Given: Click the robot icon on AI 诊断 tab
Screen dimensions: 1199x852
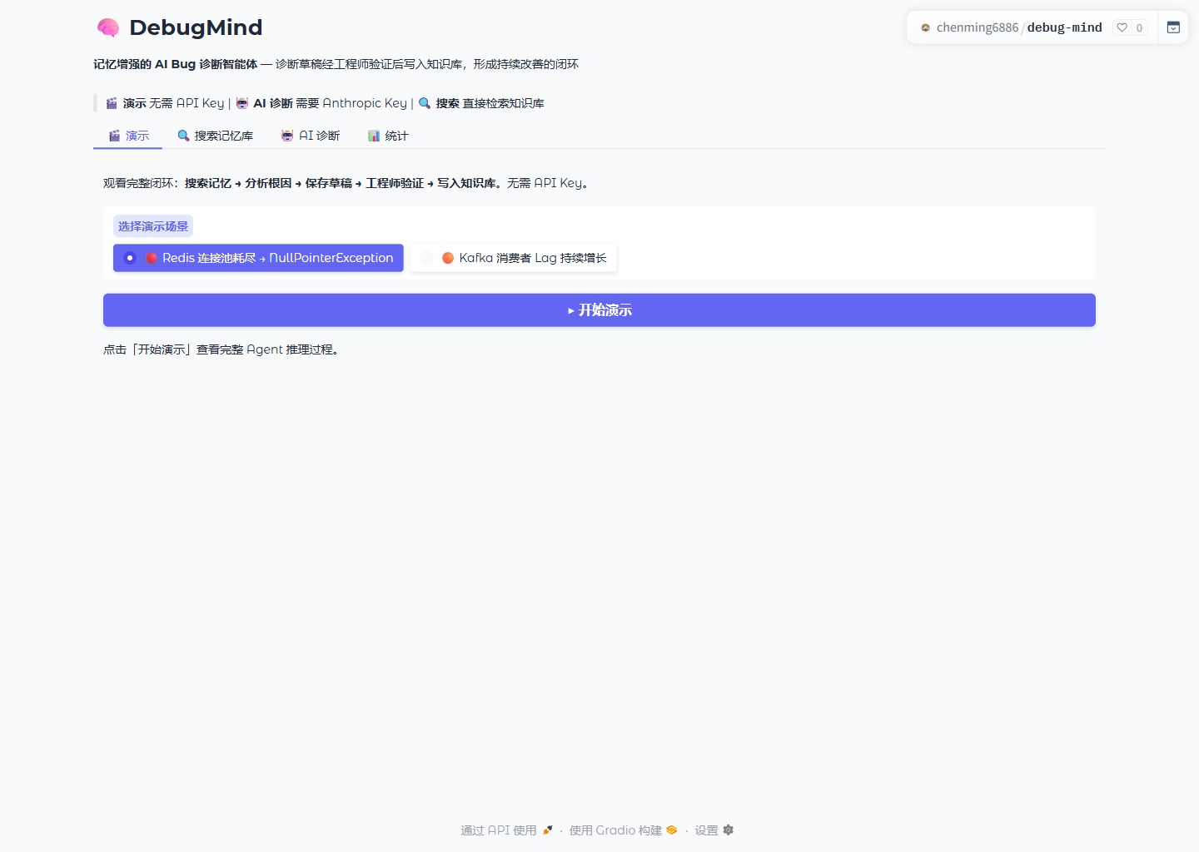Looking at the screenshot, I should pyautogui.click(x=287, y=136).
